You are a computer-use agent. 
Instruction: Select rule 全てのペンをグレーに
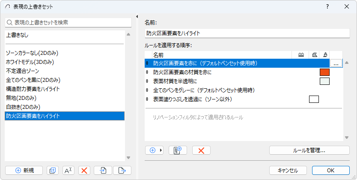[x=204, y=90]
